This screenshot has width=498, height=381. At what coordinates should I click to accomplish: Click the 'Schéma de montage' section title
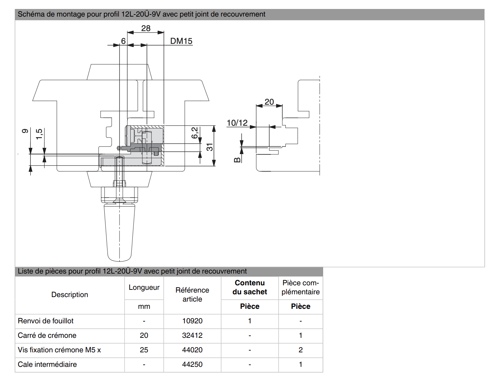tap(141, 14)
